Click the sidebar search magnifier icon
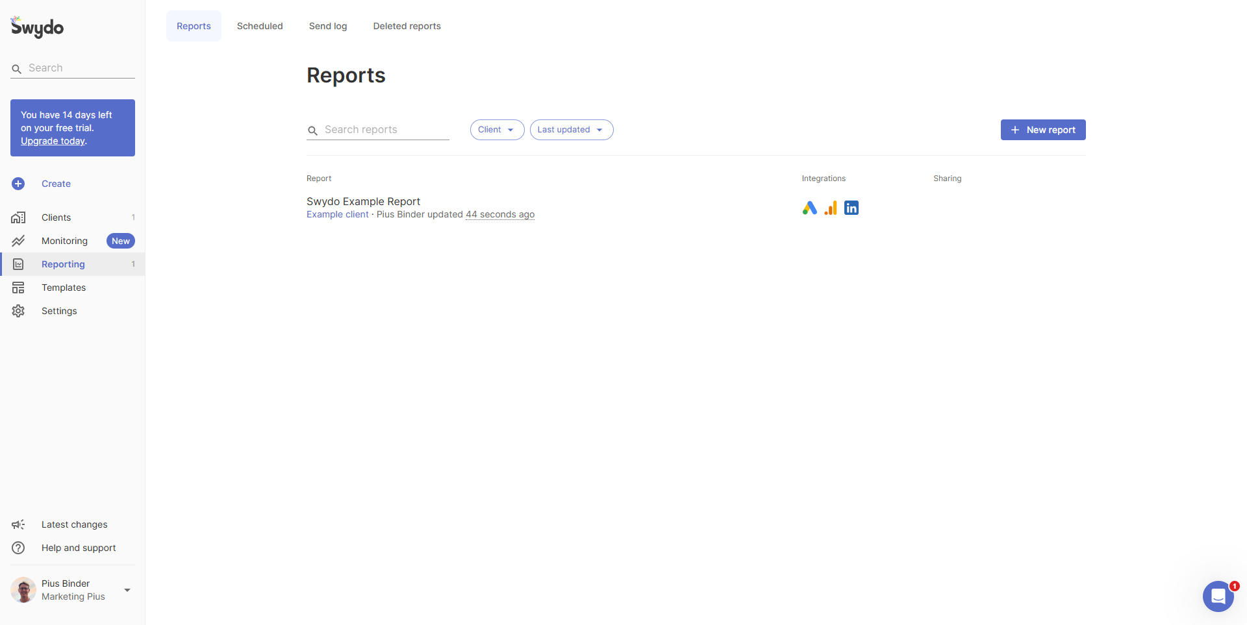The width and height of the screenshot is (1247, 625). (17, 69)
